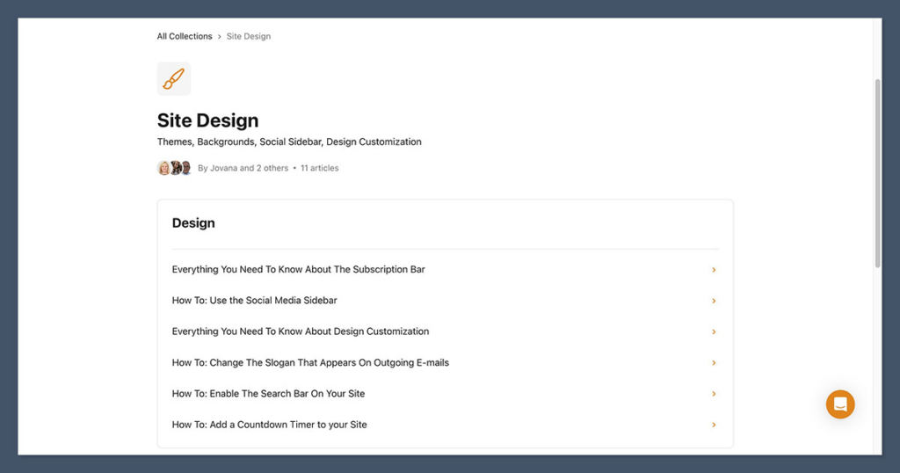900x473 pixels.
Task: Click the chevron beside outgoing e-mails slogan article
Action: tap(714, 363)
